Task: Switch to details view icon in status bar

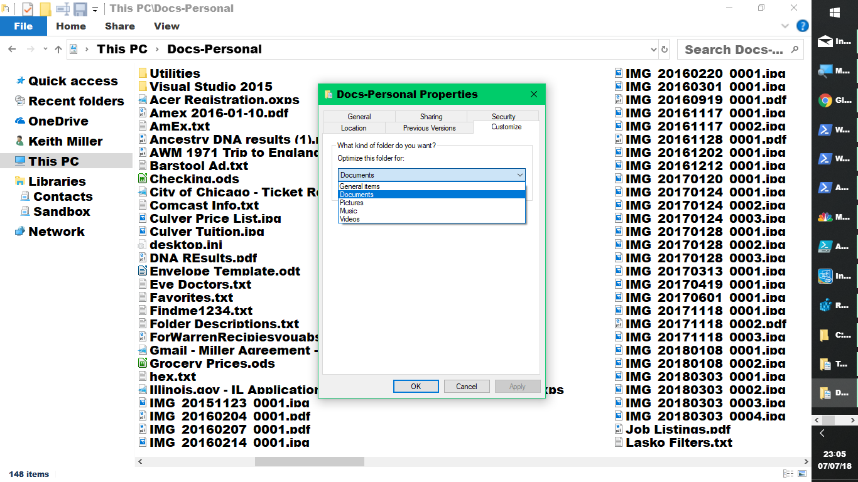Action: tap(788, 474)
